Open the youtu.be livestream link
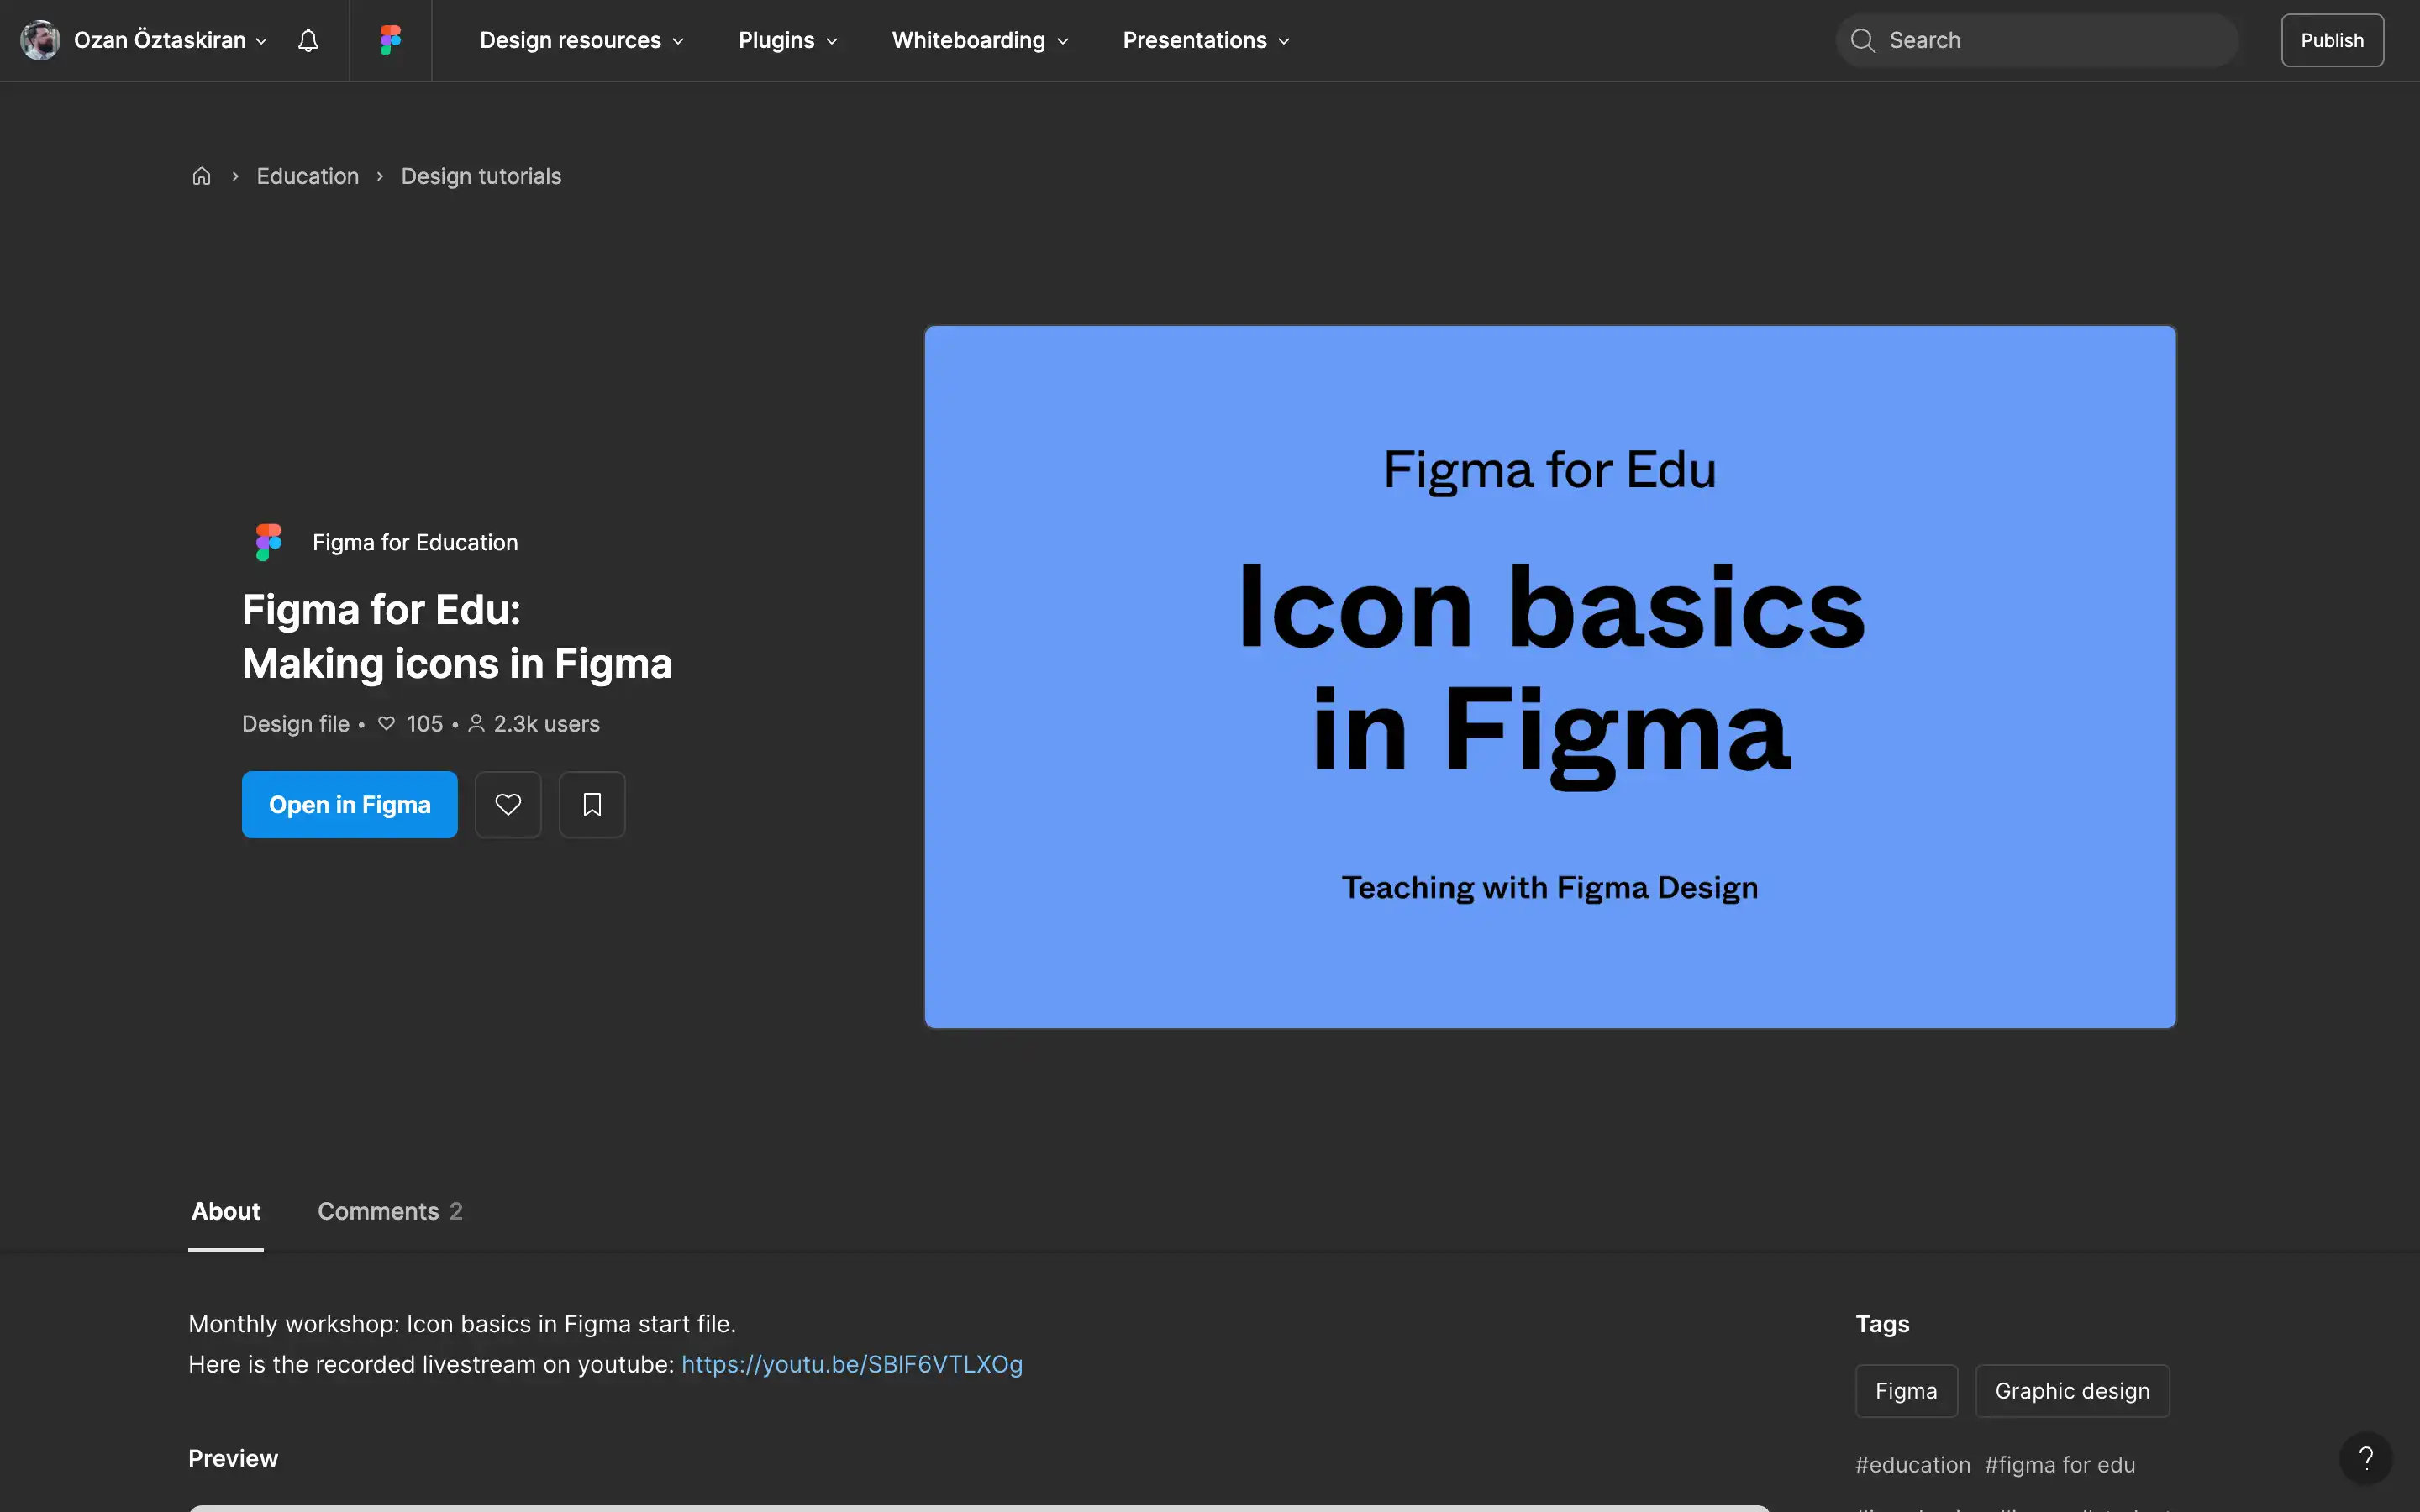The width and height of the screenshot is (2420, 1512). click(x=852, y=1364)
